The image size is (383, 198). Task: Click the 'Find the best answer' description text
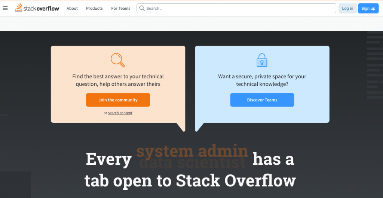(x=118, y=80)
